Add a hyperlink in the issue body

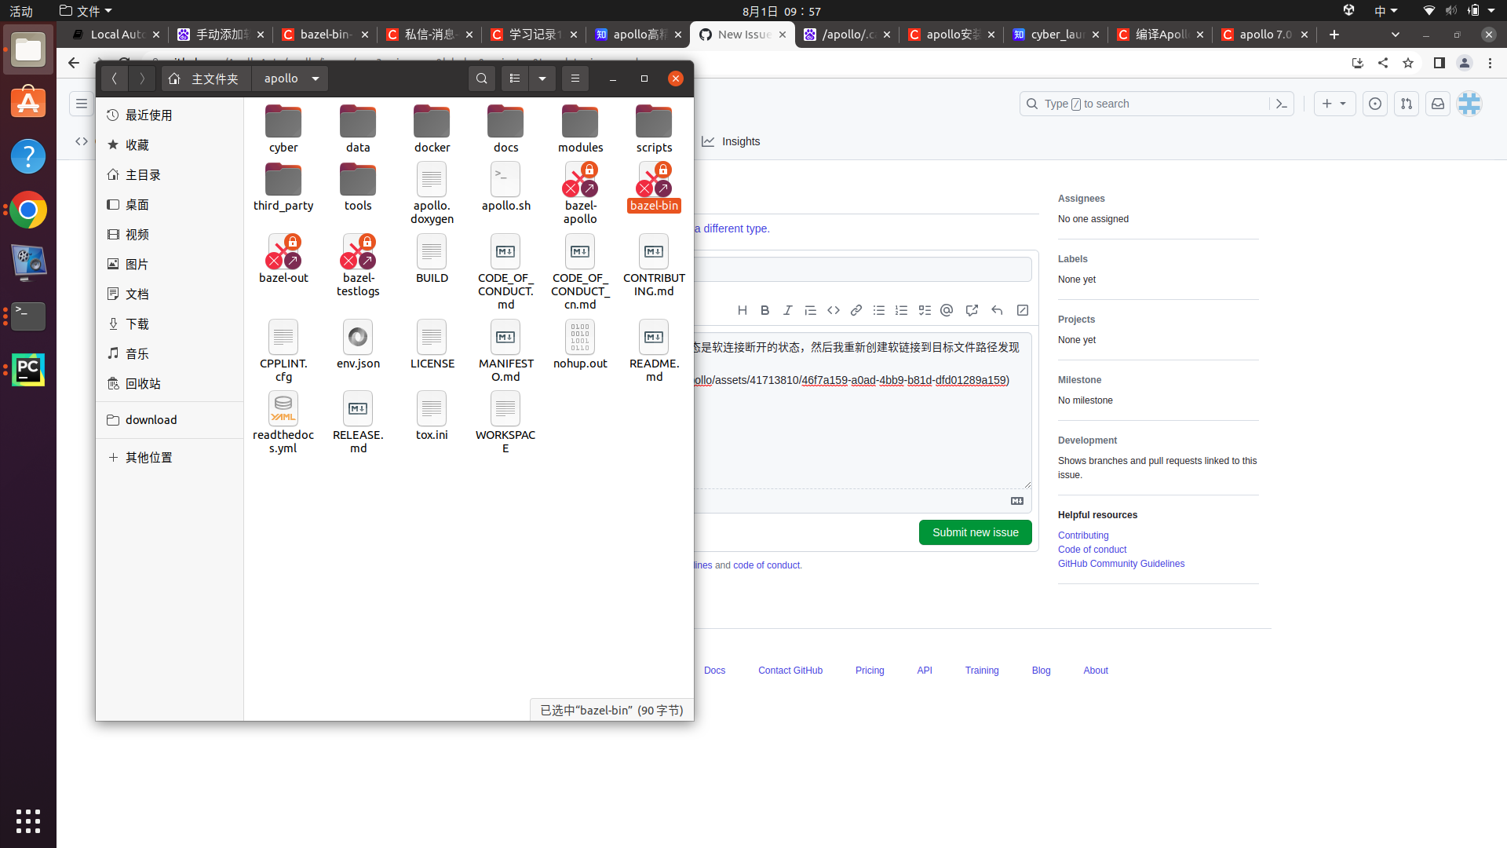coord(856,310)
